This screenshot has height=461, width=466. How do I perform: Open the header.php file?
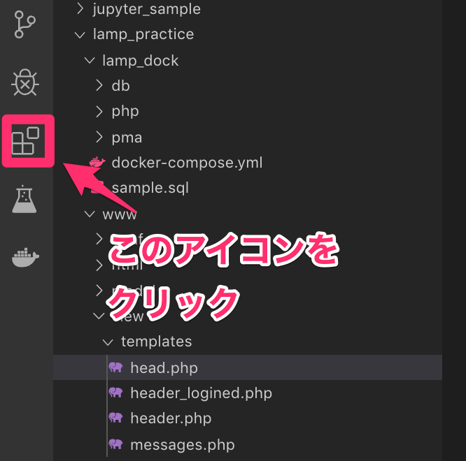pyautogui.click(x=171, y=418)
